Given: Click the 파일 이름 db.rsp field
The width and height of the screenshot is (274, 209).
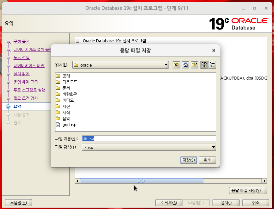Looking at the screenshot, I should click(149, 139).
